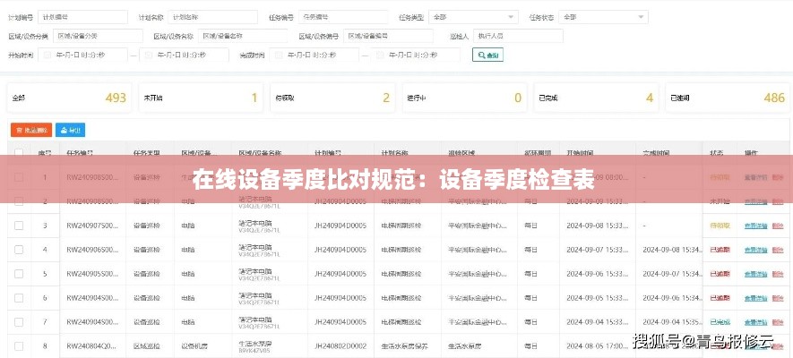Select the 全部 493 status card
This screenshot has height=358, width=793.
[x=69, y=98]
